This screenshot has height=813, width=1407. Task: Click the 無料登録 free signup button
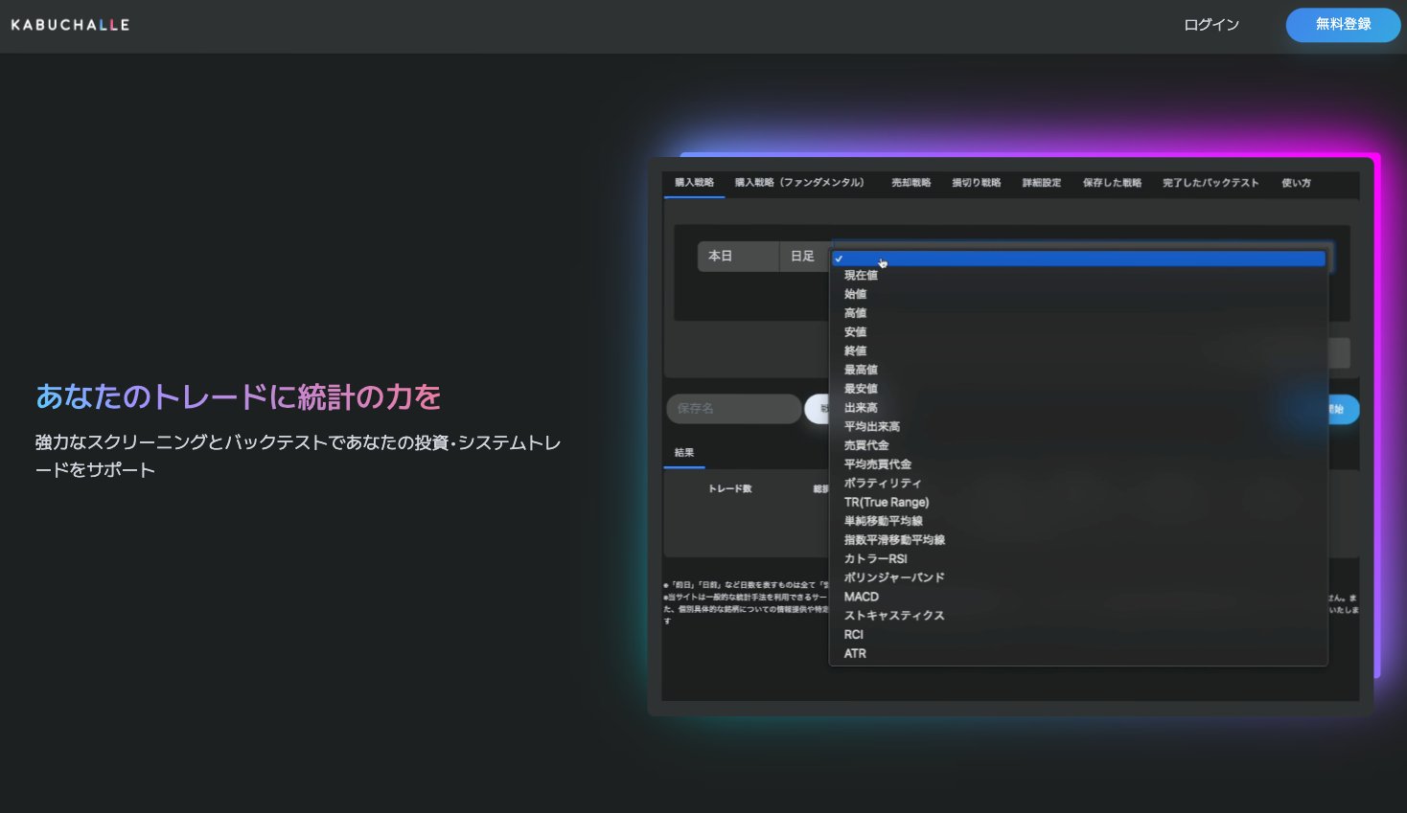coord(1343,25)
